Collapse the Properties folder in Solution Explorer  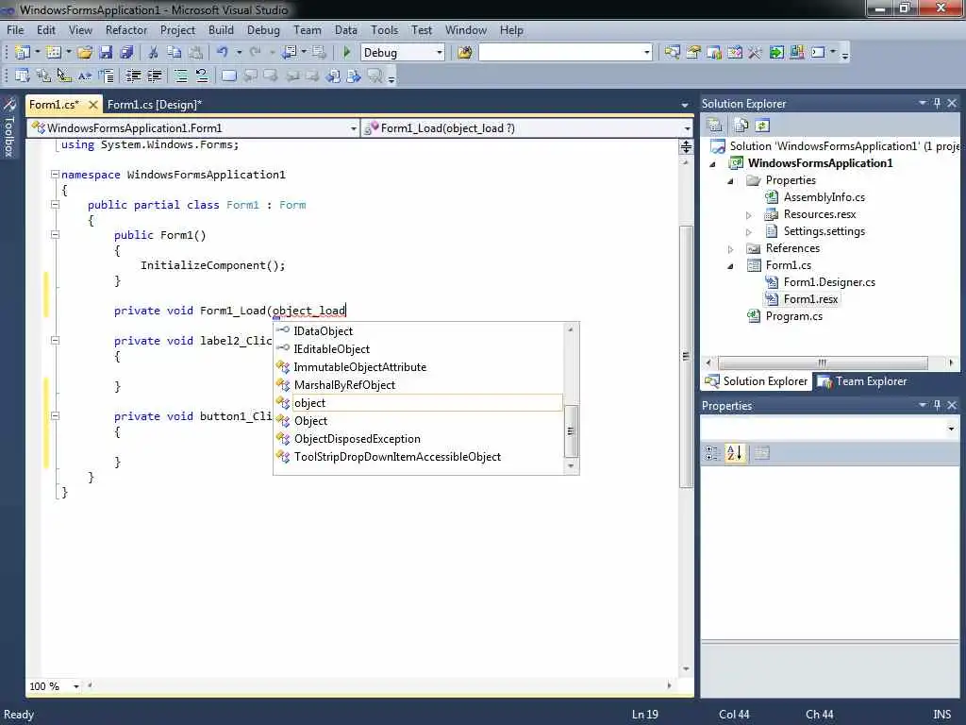pyautogui.click(x=731, y=180)
